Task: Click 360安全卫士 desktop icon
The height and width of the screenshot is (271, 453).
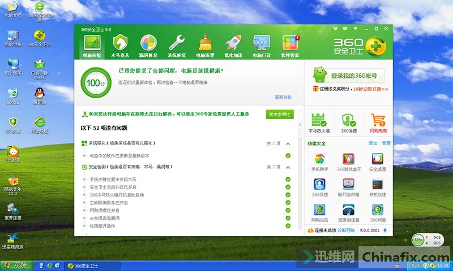Action: point(39,38)
